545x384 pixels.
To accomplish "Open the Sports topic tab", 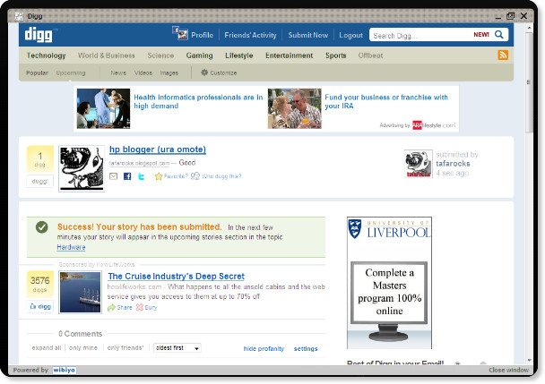I will pos(336,55).
